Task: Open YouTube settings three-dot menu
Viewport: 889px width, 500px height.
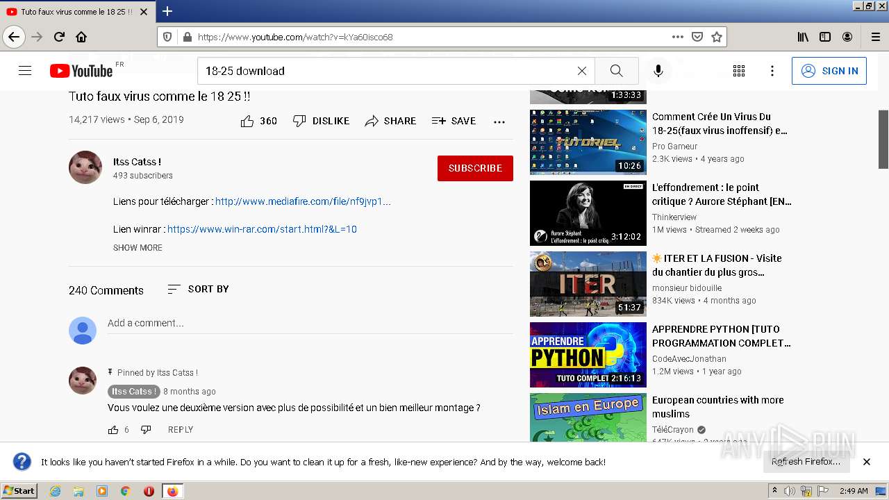Action: tap(772, 71)
